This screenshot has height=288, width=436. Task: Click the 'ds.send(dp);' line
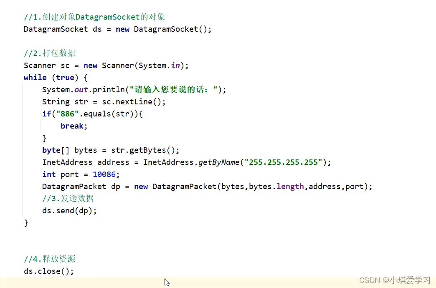pos(69,211)
